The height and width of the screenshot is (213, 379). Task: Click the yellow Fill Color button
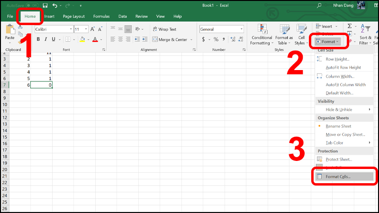pos(82,39)
